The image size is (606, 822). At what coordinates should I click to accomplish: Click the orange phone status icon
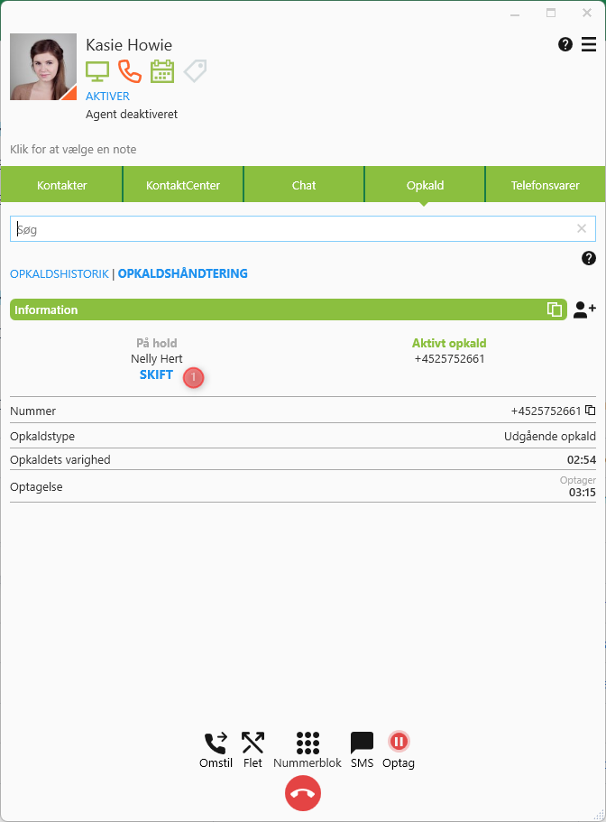(x=130, y=71)
